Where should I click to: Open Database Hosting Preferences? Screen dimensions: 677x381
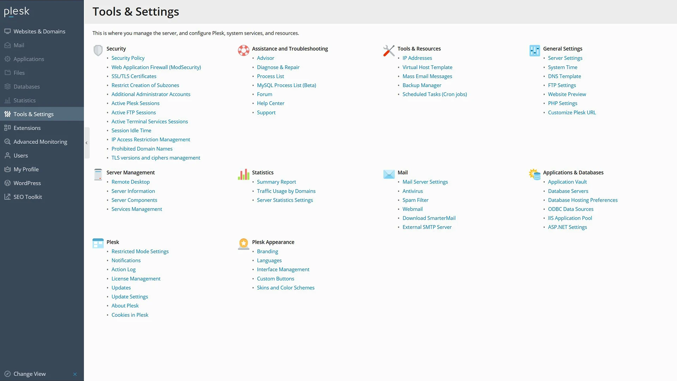point(583,200)
